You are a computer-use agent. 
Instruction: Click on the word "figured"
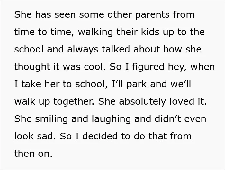[148, 67]
